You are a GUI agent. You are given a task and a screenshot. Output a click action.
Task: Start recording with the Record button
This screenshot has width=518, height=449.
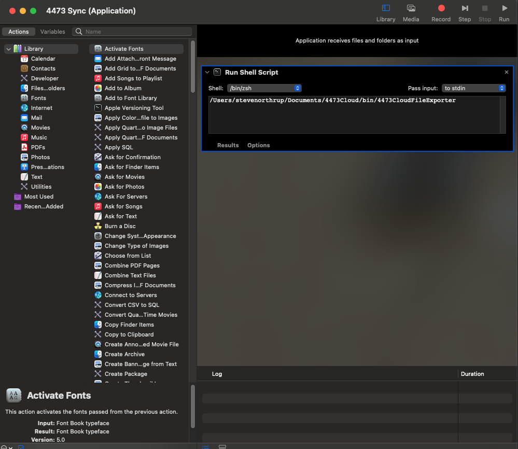click(441, 13)
